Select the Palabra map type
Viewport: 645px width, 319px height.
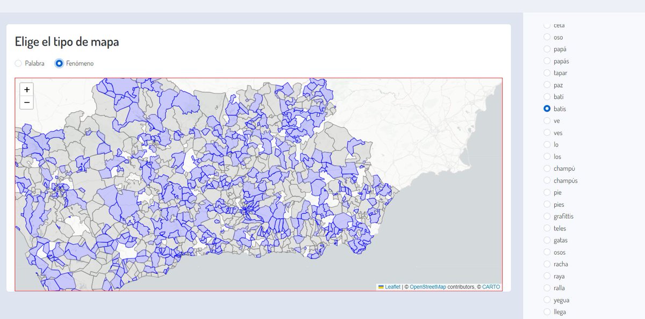point(18,63)
